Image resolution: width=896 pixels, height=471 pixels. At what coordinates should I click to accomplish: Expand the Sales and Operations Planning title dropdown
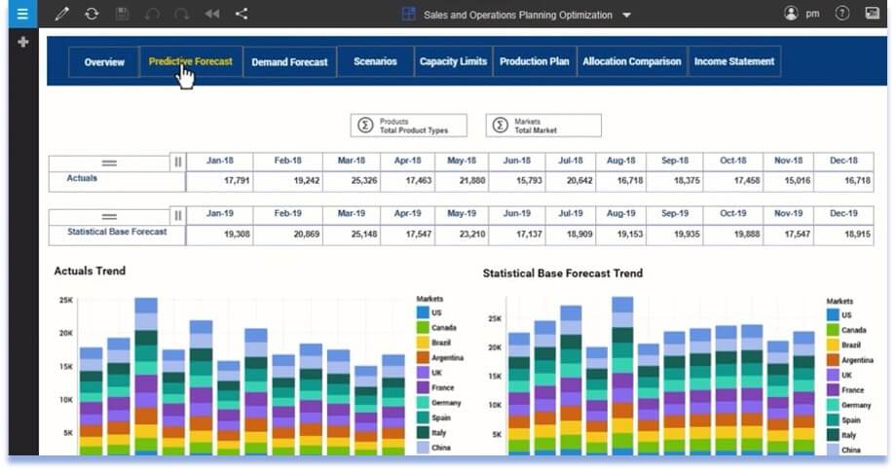point(626,16)
